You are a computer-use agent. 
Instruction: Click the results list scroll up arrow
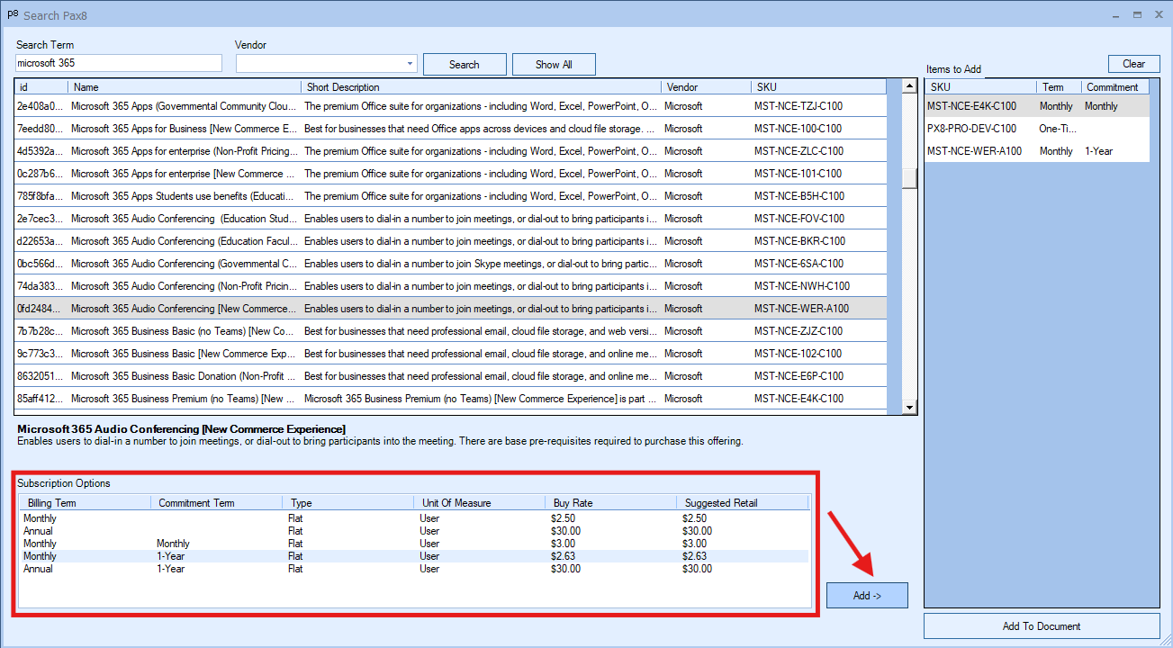coord(909,86)
